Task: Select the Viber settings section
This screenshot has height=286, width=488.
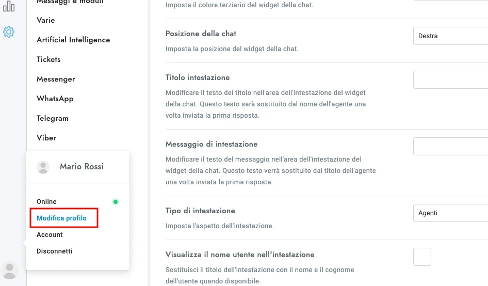Action: click(x=46, y=138)
